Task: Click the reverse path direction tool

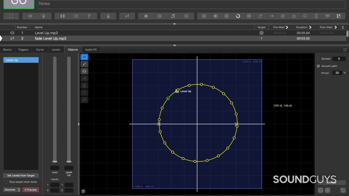Action: 84,100
